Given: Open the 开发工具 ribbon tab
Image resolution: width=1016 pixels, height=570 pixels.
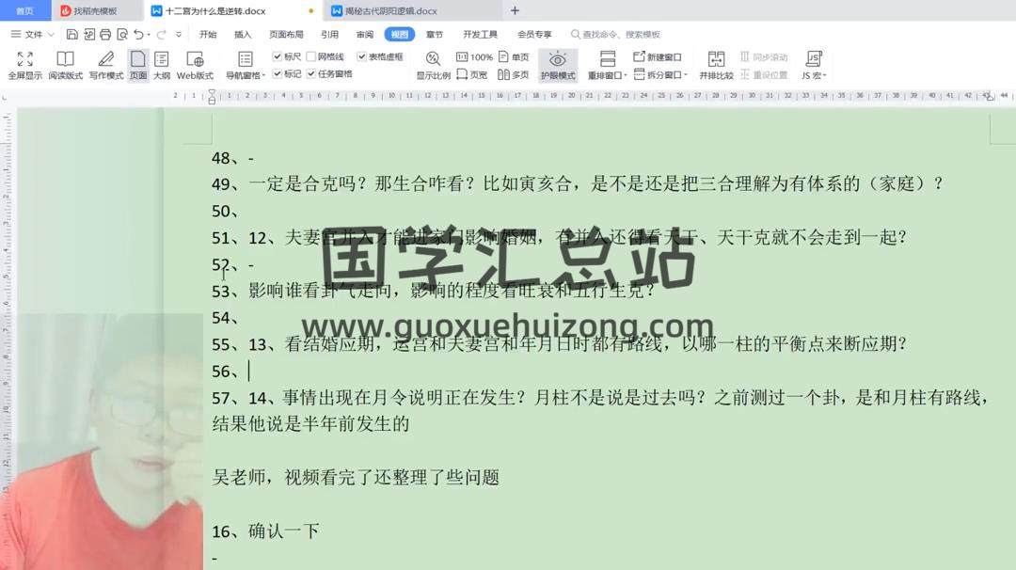Looking at the screenshot, I should point(480,34).
